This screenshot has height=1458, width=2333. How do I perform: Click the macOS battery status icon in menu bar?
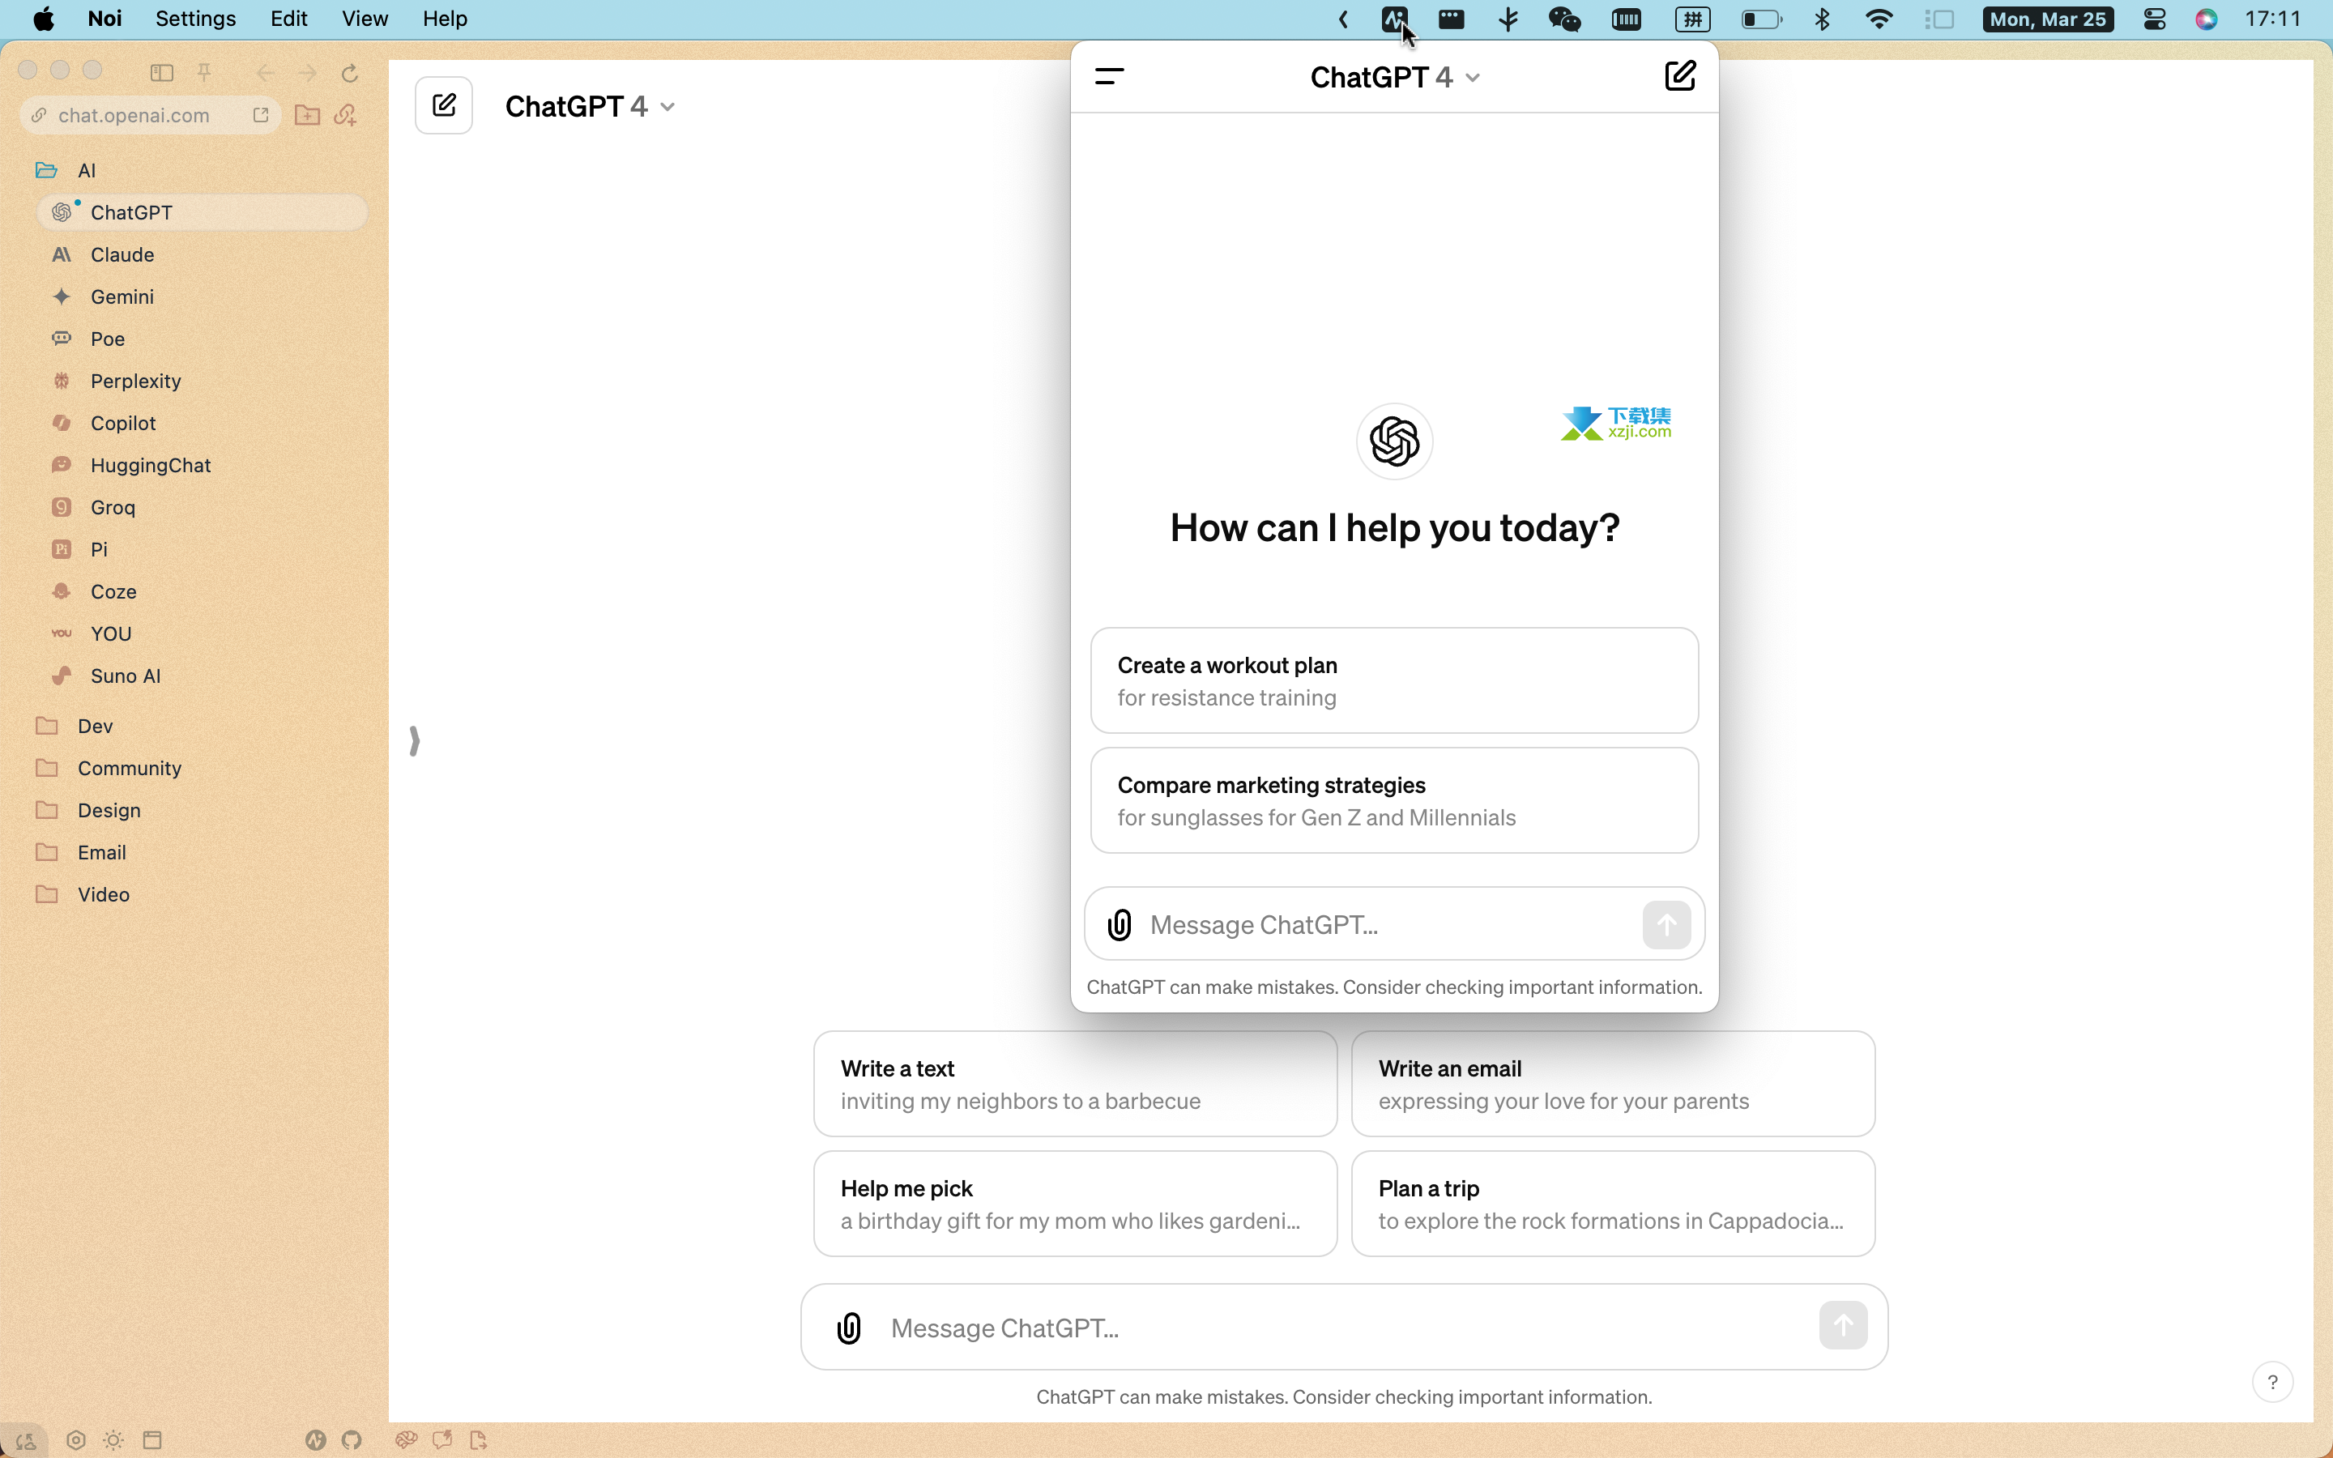1759,20
